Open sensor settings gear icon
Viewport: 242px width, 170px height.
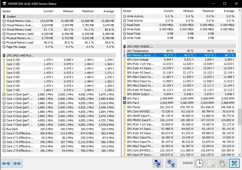(222, 163)
